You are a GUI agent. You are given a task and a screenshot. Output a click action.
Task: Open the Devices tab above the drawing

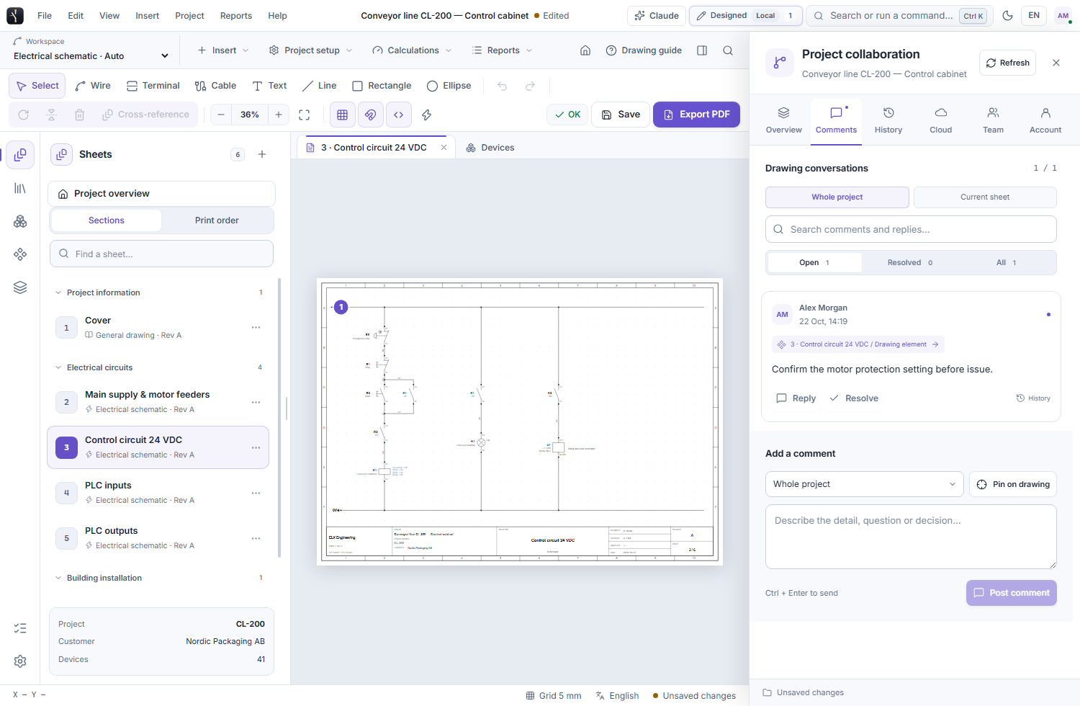click(490, 148)
